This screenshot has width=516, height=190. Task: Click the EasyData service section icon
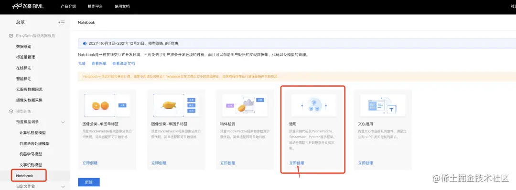(x=11, y=36)
